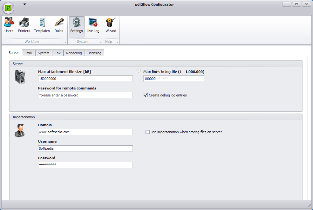Image resolution: width=313 pixels, height=210 pixels.
Task: Open the Live Log viewer
Action: (93, 25)
